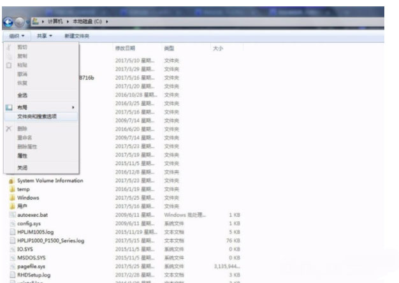This screenshot has width=399, height=283.
Task: Click the pagefile.sys file icon
Action: pyautogui.click(x=13, y=266)
